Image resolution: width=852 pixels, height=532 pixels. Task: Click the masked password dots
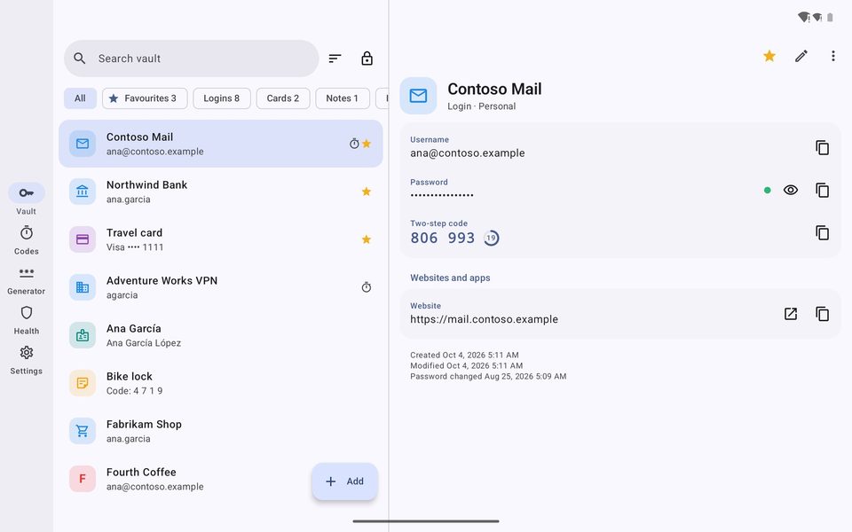click(x=442, y=195)
